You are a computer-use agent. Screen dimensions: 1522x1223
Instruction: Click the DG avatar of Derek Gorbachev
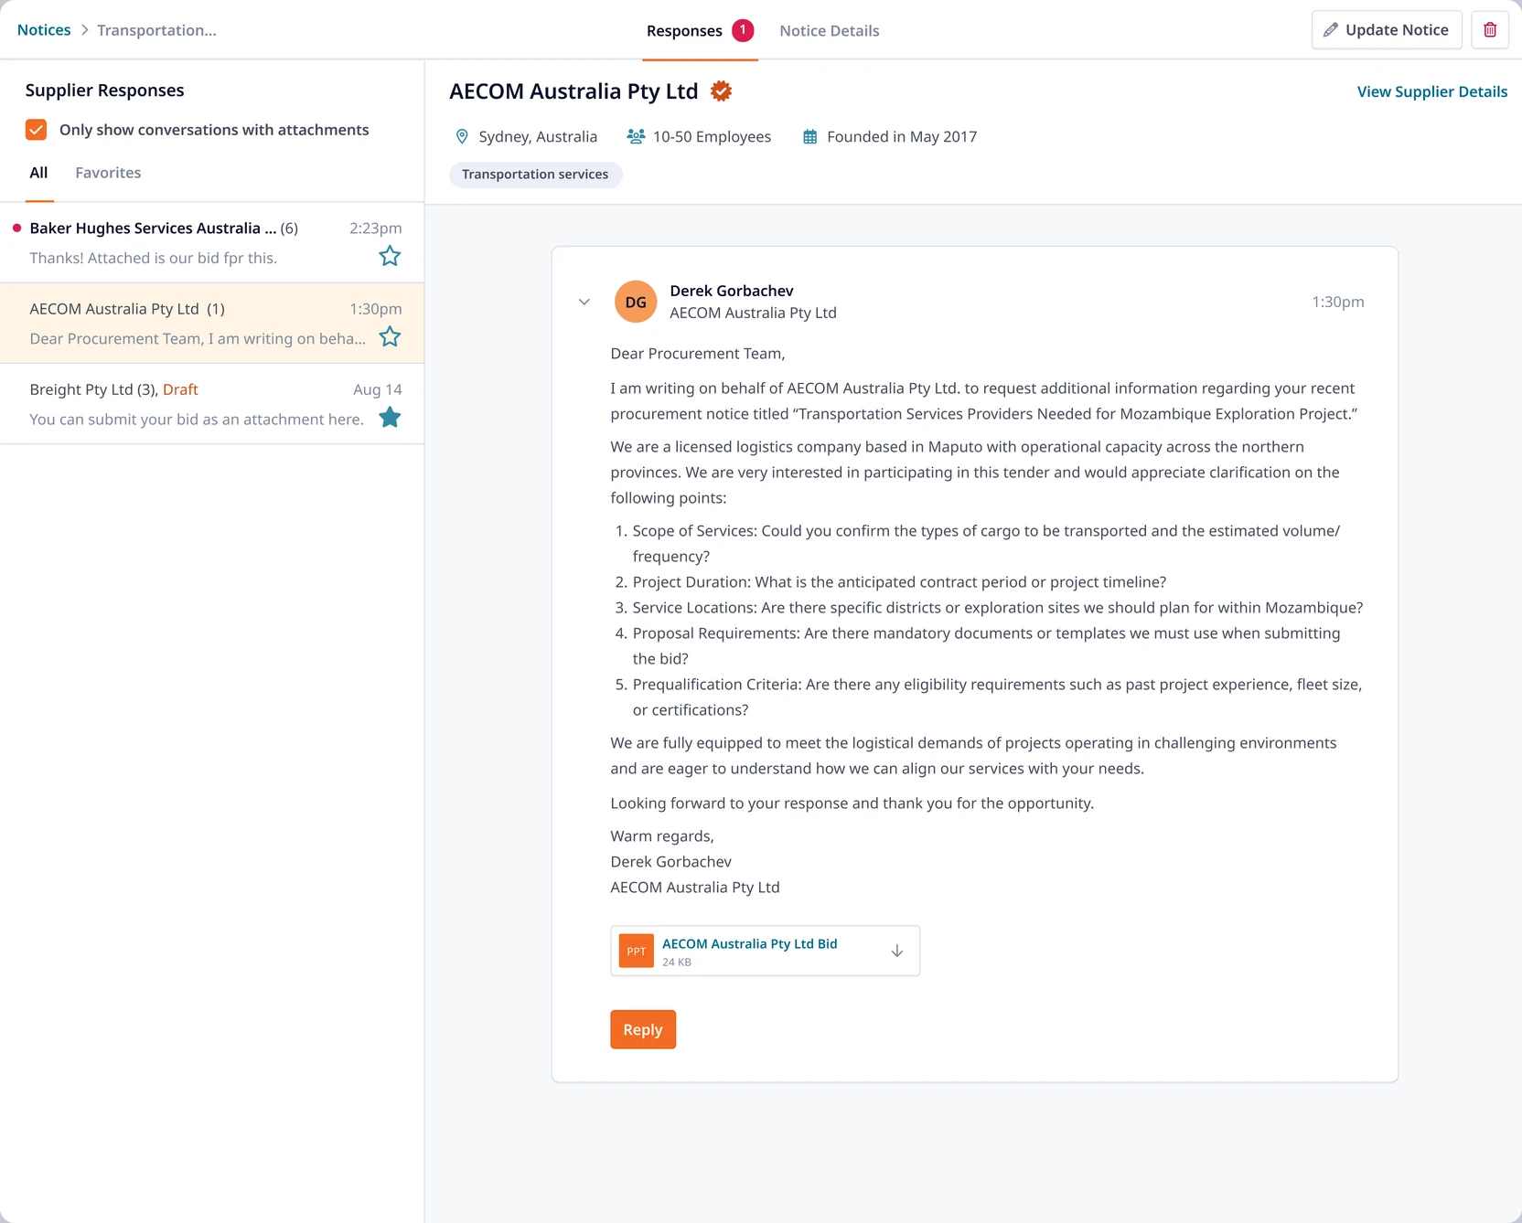(x=636, y=302)
